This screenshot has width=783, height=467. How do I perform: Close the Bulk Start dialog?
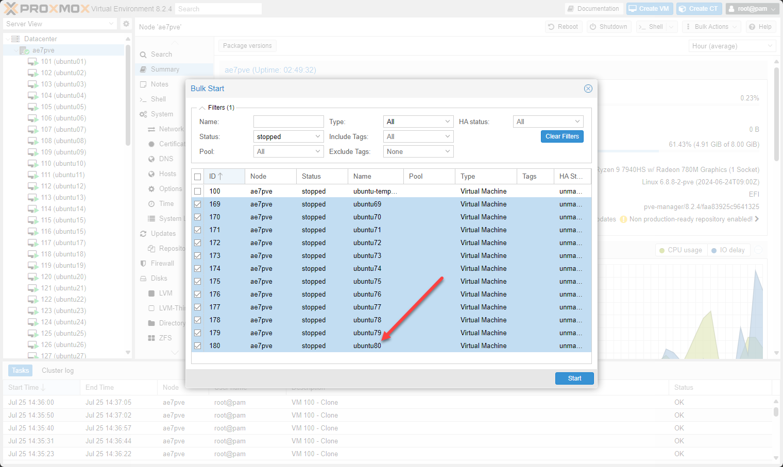[588, 89]
